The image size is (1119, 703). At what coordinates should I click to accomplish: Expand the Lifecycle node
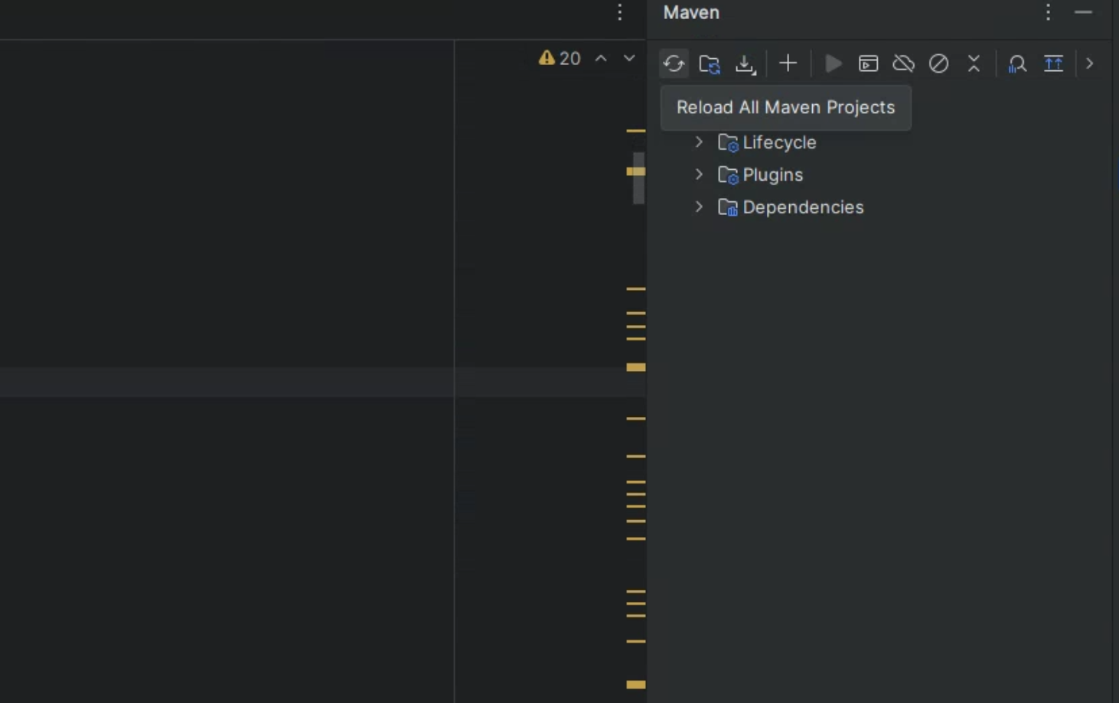(x=699, y=142)
